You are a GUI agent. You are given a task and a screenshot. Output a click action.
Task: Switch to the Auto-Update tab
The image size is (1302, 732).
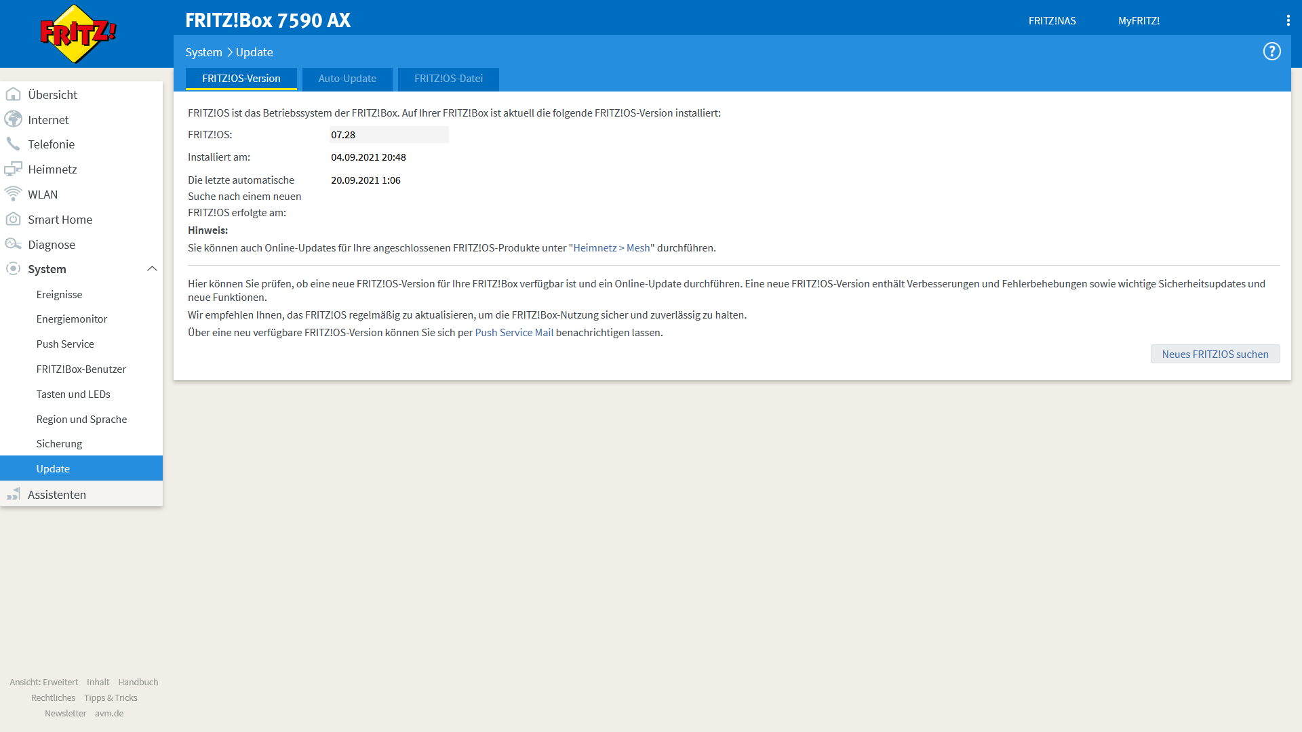pyautogui.click(x=347, y=79)
